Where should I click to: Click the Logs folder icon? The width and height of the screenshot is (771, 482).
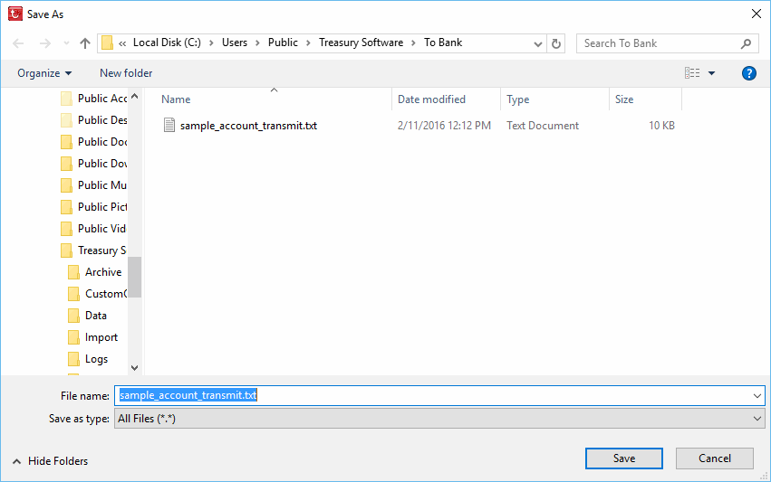(74, 359)
